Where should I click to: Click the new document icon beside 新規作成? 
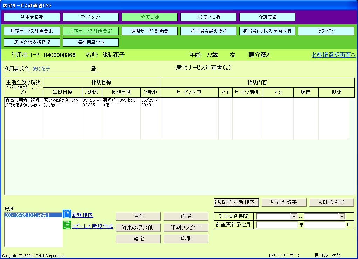(x=67, y=214)
